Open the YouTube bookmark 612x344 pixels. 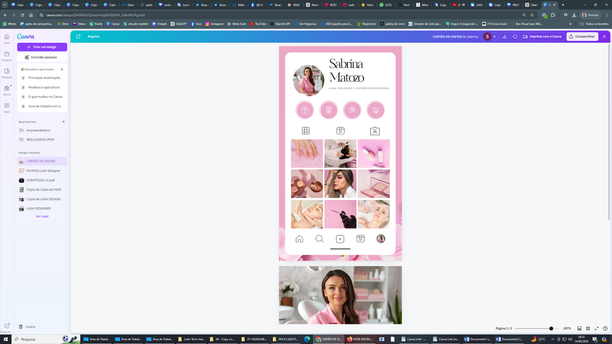(258, 24)
